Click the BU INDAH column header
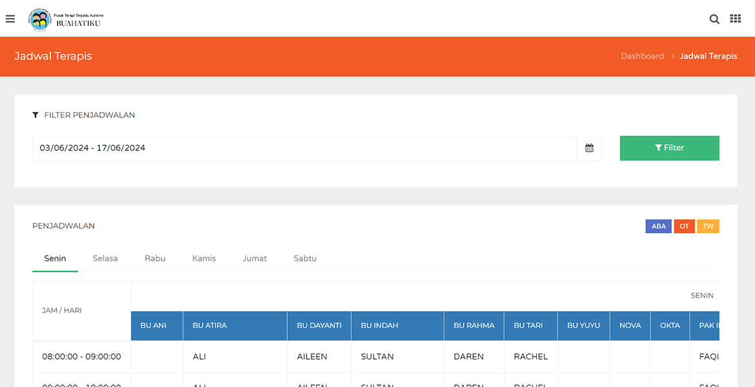Screen dimensions: 755x387 397,326
